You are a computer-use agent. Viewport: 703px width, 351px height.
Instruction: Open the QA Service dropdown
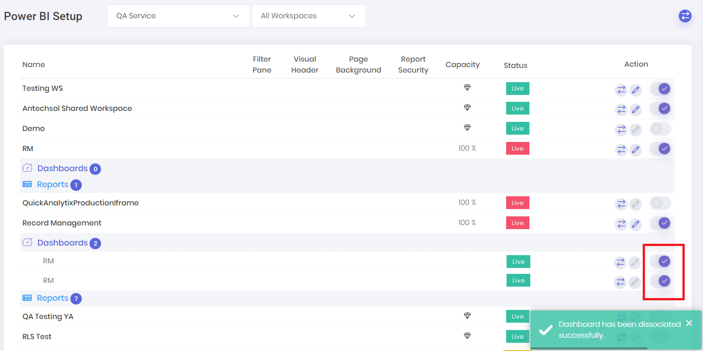178,16
